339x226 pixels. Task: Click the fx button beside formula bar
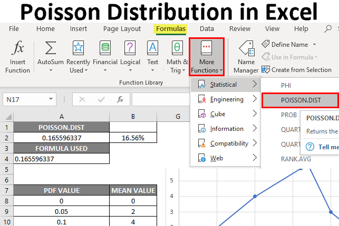pos(120,99)
